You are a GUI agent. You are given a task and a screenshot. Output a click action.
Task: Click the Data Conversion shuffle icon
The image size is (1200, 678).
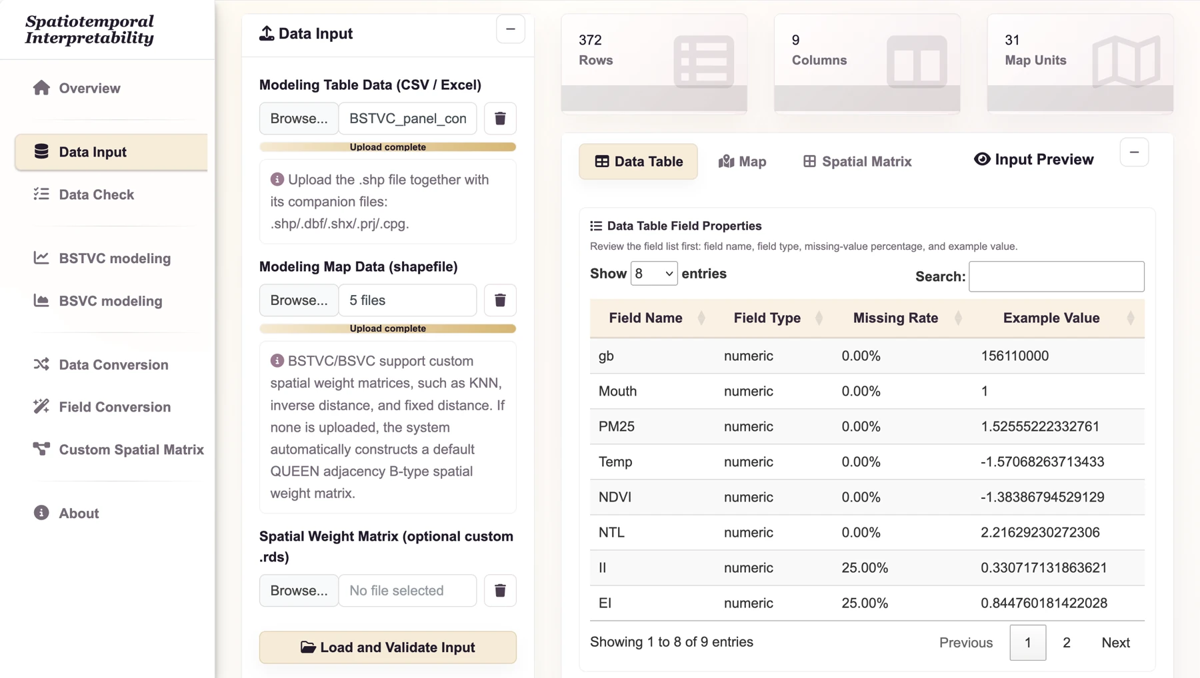point(41,364)
